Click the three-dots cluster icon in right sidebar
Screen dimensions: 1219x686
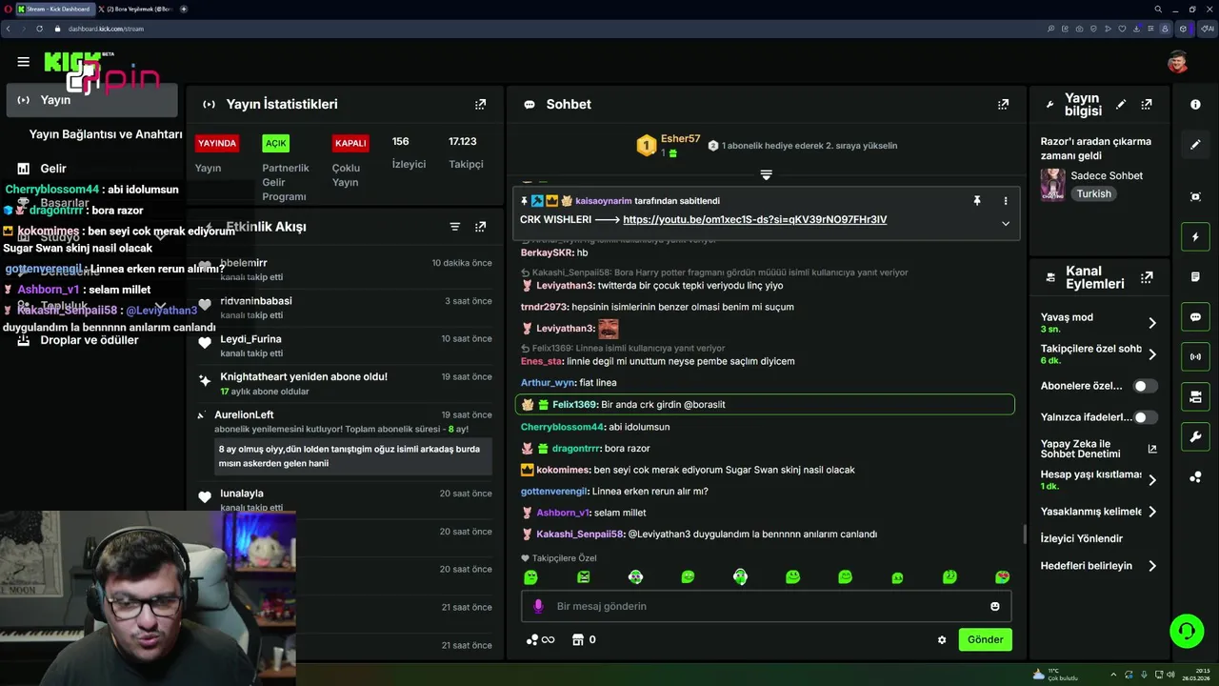tap(1195, 477)
